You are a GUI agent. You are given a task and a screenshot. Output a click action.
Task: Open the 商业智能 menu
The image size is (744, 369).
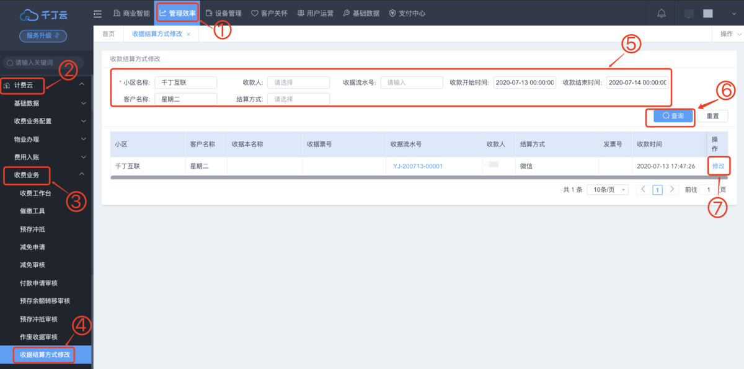point(131,13)
